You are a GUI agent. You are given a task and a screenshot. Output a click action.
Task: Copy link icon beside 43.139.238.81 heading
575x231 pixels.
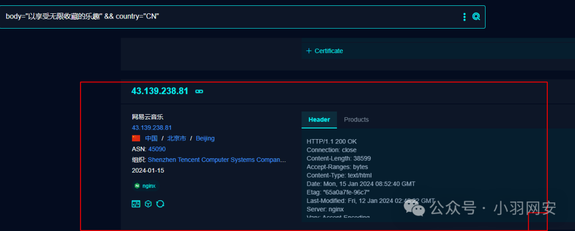199,91
